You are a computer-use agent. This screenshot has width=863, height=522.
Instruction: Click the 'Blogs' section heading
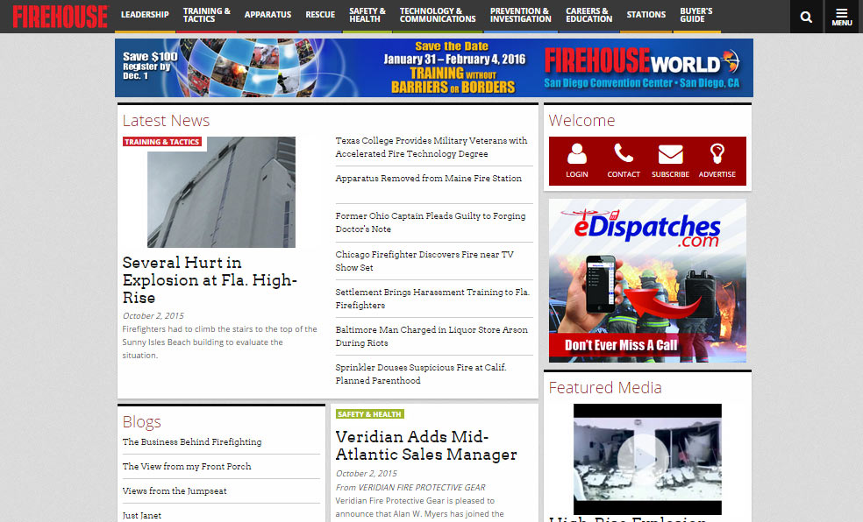point(141,421)
